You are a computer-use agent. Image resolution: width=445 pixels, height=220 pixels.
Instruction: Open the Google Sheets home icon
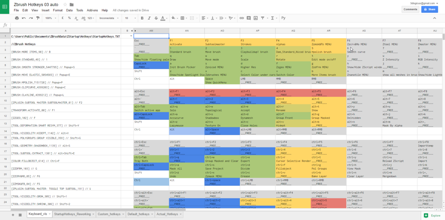(x=5, y=7)
